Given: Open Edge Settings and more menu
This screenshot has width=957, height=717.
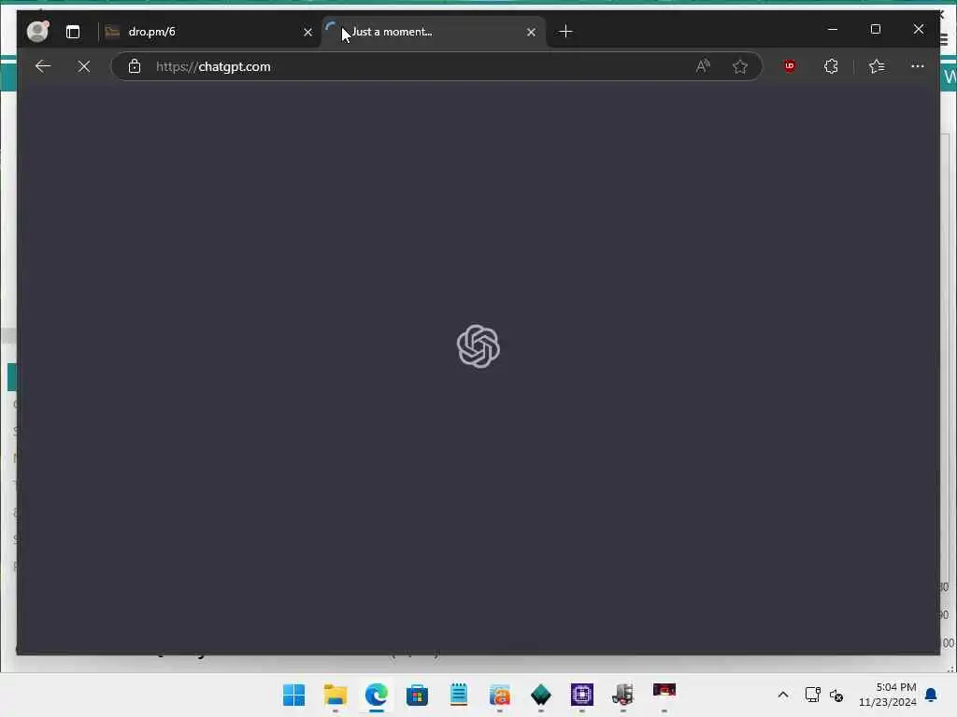Looking at the screenshot, I should pyautogui.click(x=918, y=66).
